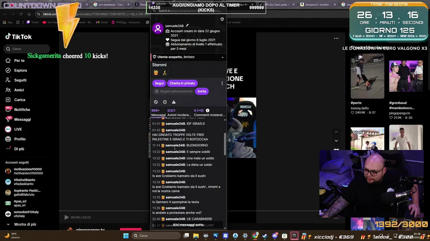This screenshot has height=241, width=430.
Task: Open TikTok Notifiche
Action: [x=18, y=109]
